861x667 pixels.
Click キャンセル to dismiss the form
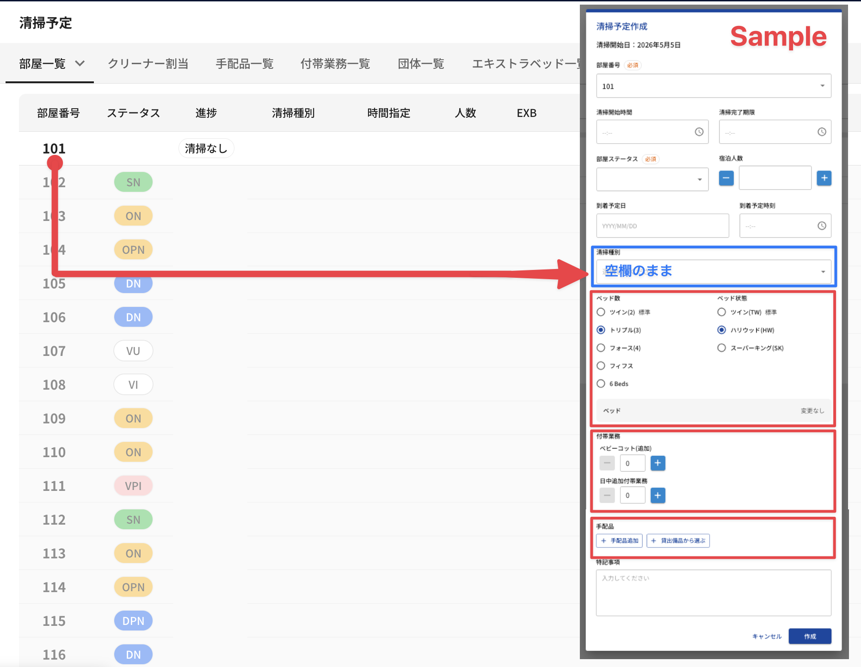click(767, 636)
